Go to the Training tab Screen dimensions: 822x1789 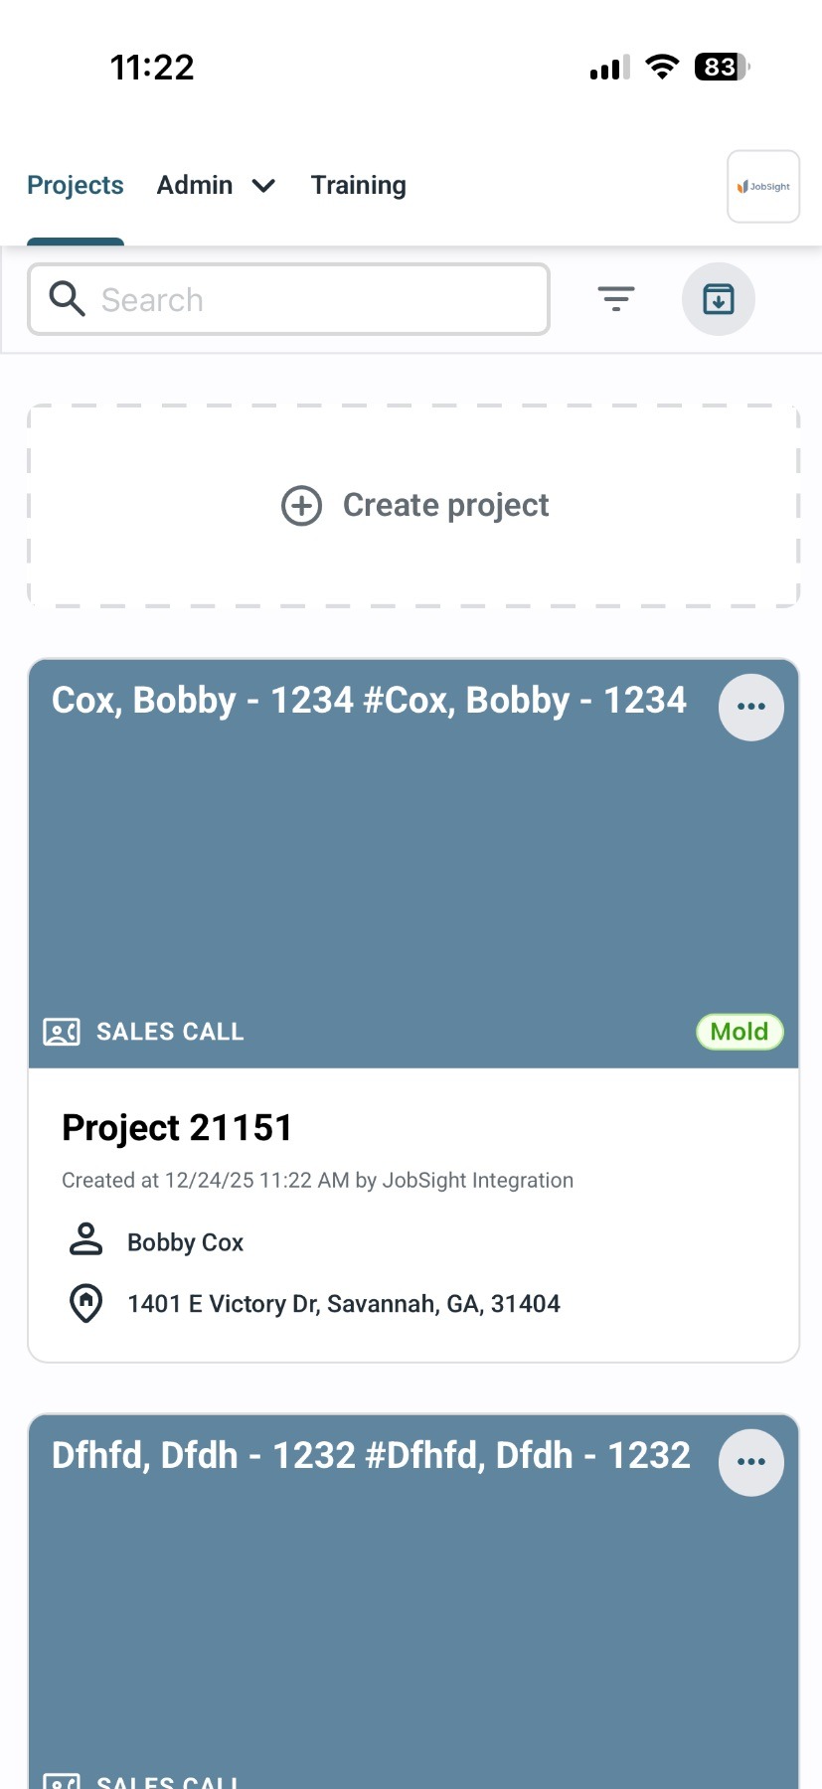358,186
